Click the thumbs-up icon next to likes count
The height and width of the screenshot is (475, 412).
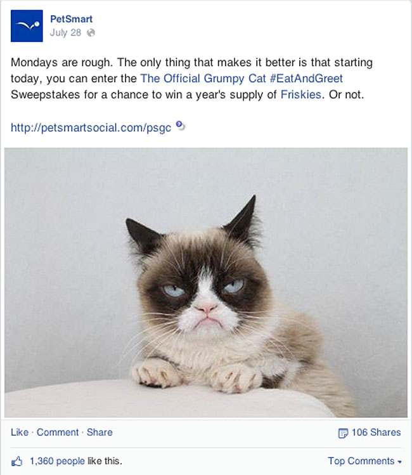pyautogui.click(x=17, y=461)
